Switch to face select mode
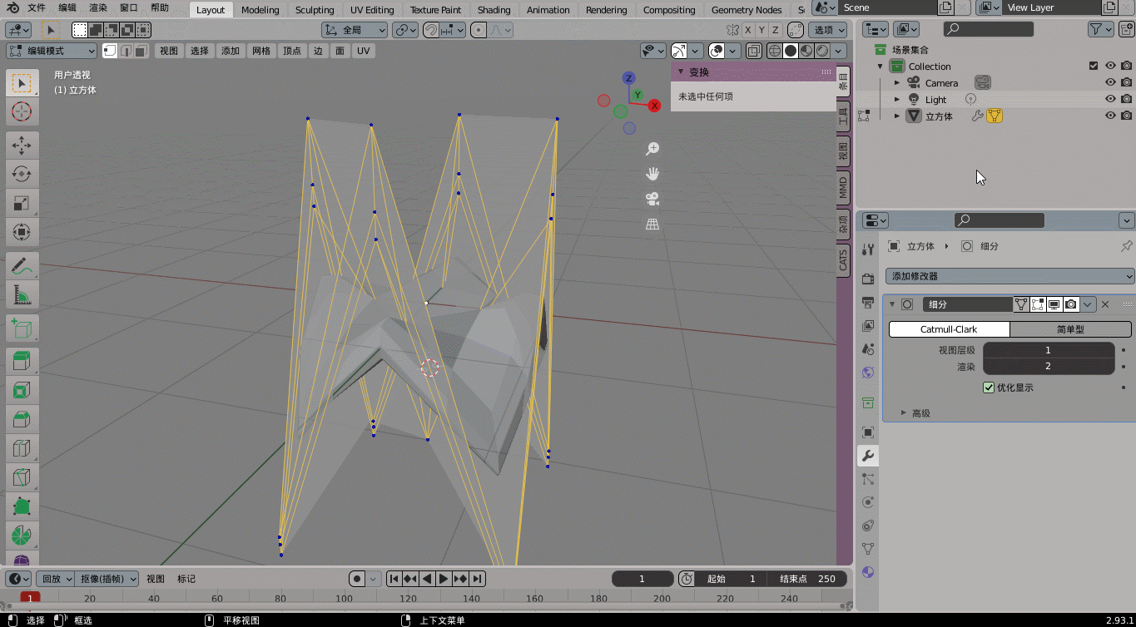 [141, 51]
